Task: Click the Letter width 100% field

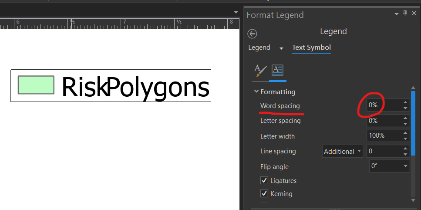Action: pos(384,135)
